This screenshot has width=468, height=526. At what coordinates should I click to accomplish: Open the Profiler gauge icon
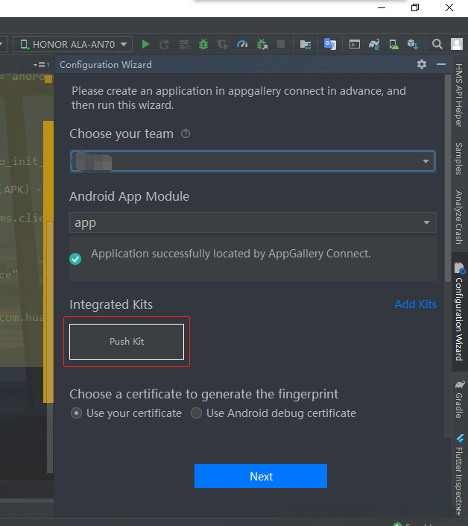click(x=242, y=44)
